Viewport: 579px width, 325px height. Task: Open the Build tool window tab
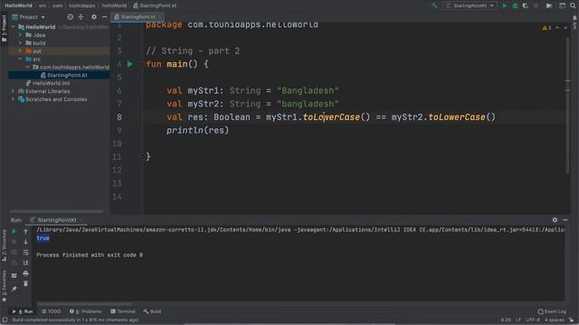(x=152, y=311)
